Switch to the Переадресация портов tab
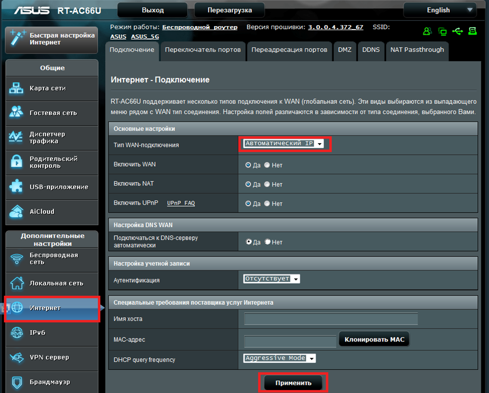This screenshot has width=489, height=393. pyautogui.click(x=289, y=50)
